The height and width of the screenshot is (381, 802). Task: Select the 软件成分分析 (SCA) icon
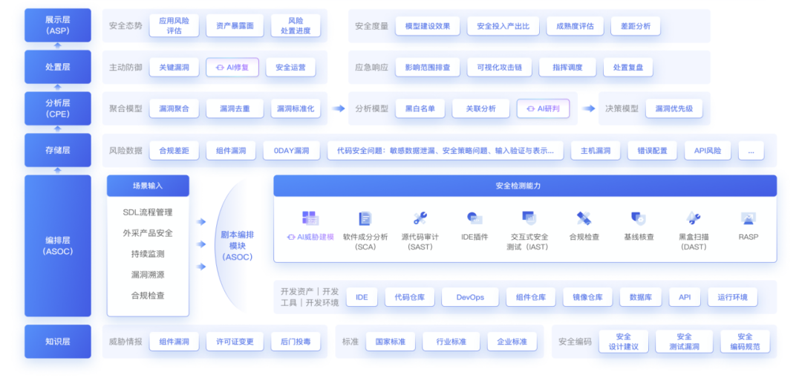365,218
